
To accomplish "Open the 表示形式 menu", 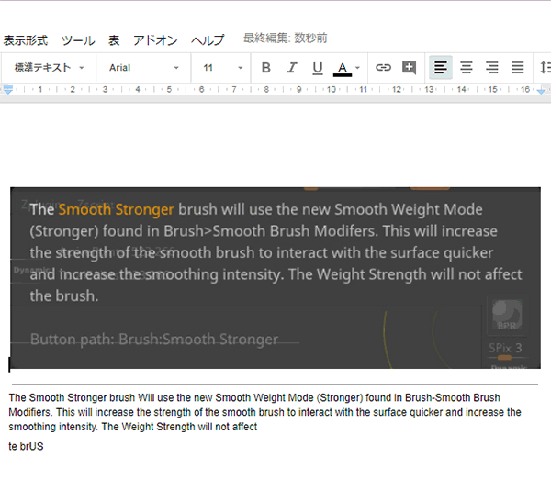I will (x=25, y=40).
